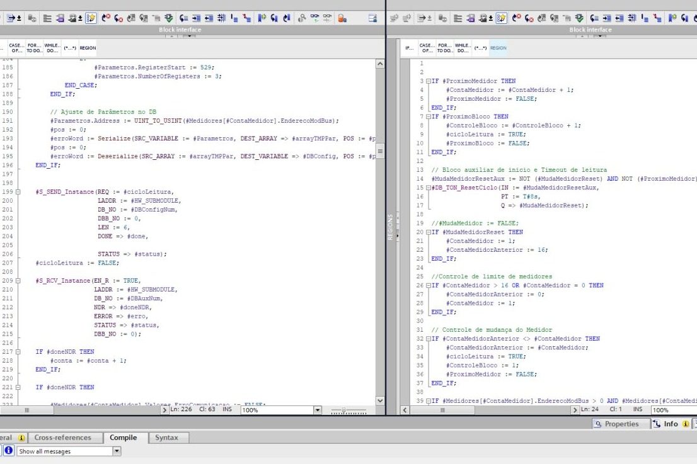Click the green compile-check icon in left toolbar

coord(168,18)
